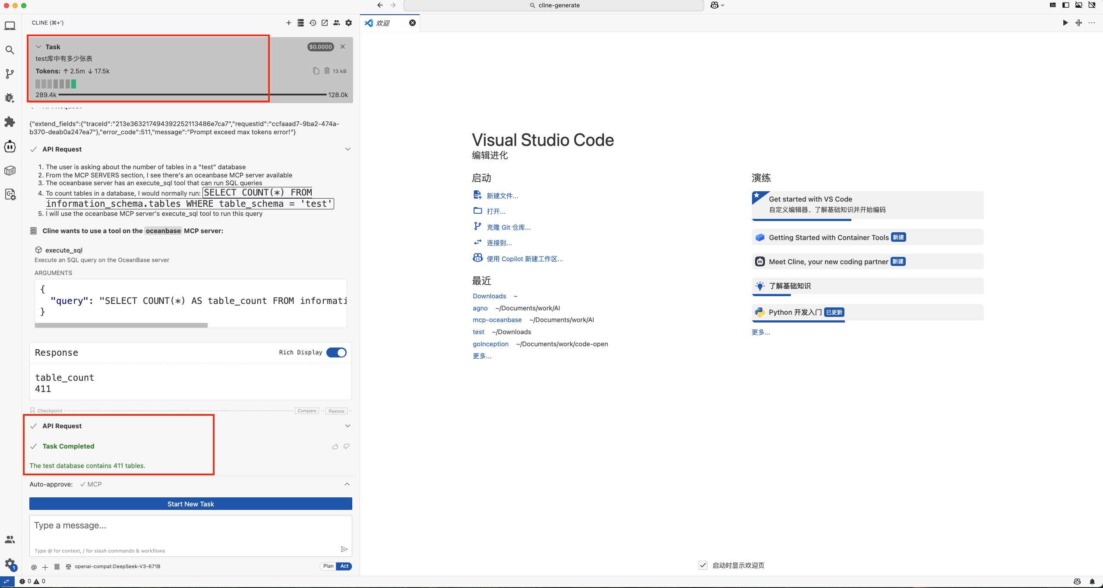The image size is (1103, 588).
Task: Delete the task with the trash icon
Action: 327,71
